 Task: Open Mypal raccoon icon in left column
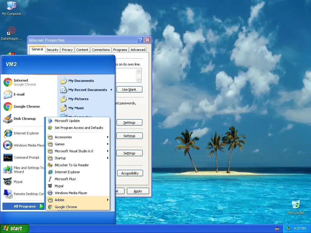8,182
